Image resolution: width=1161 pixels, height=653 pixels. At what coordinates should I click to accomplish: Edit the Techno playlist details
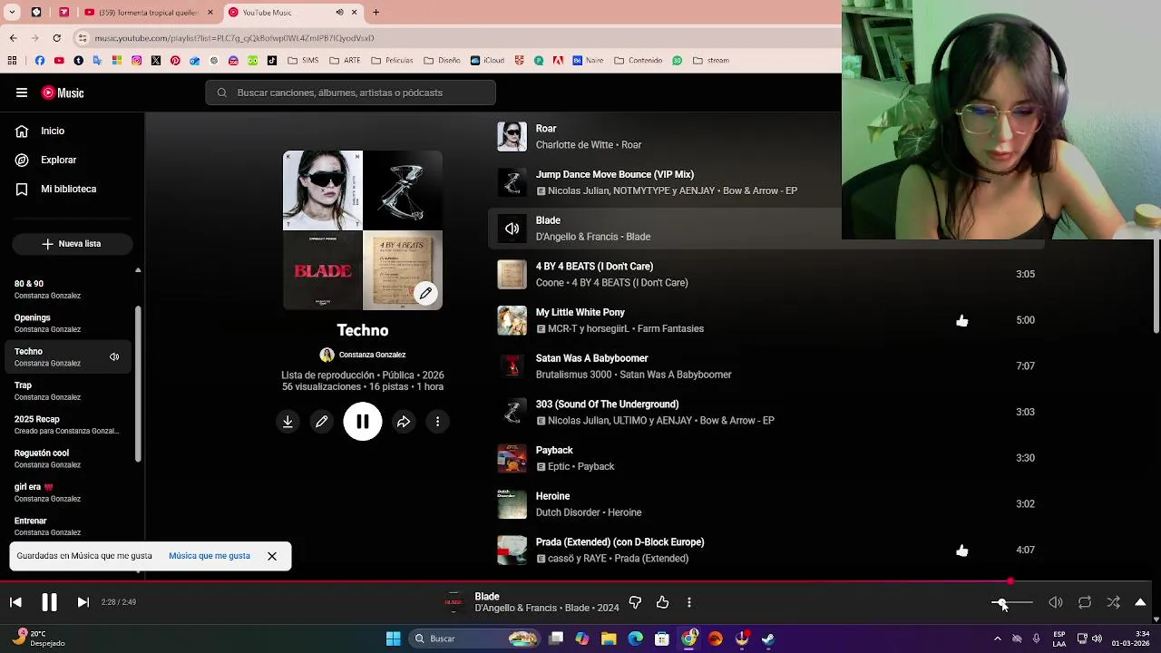(x=322, y=422)
